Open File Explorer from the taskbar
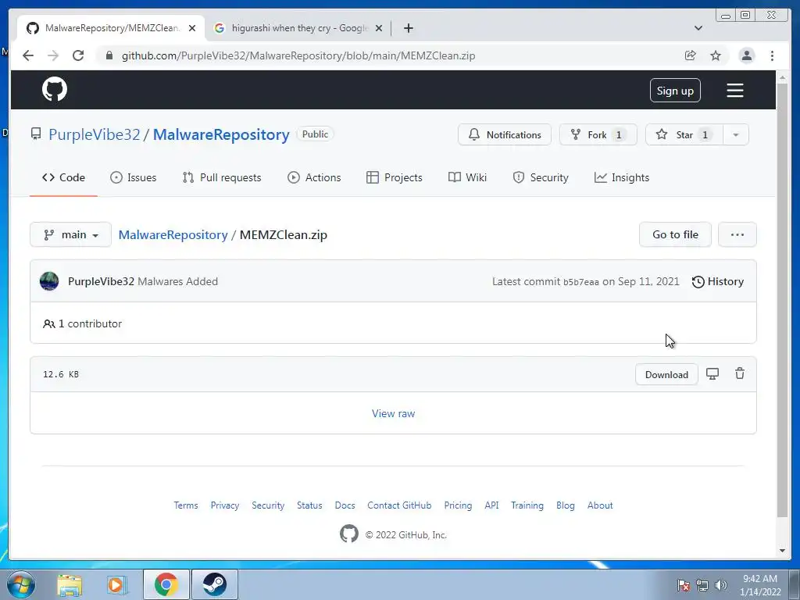The width and height of the screenshot is (800, 600). (70, 584)
